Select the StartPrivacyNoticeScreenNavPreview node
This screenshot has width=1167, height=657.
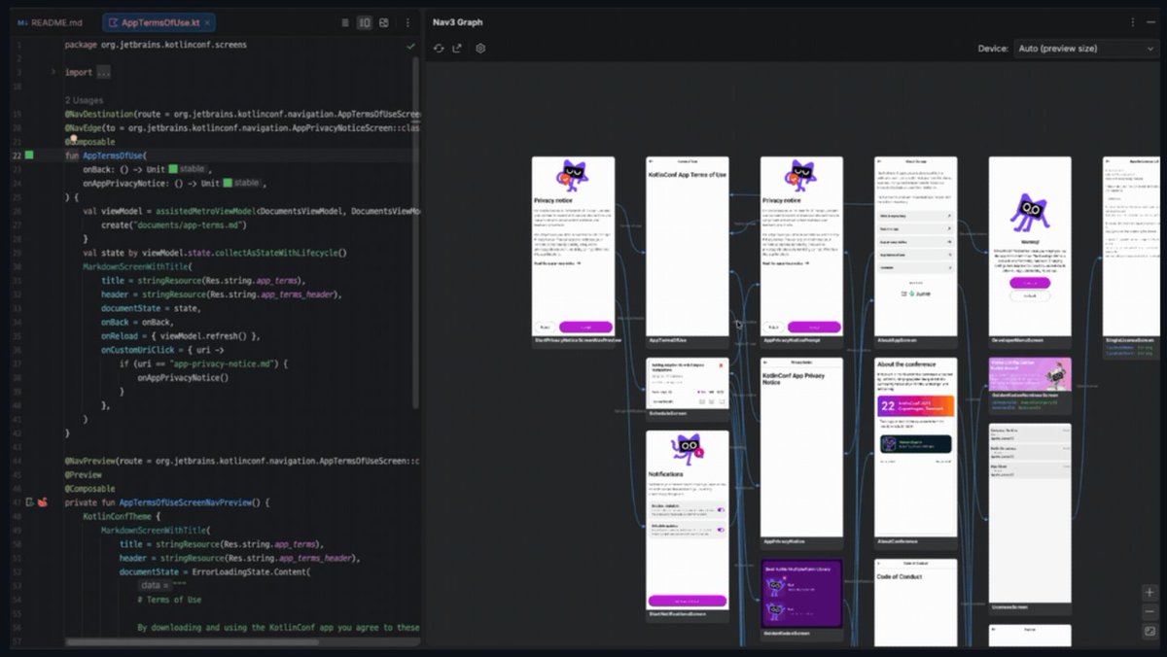tap(573, 252)
